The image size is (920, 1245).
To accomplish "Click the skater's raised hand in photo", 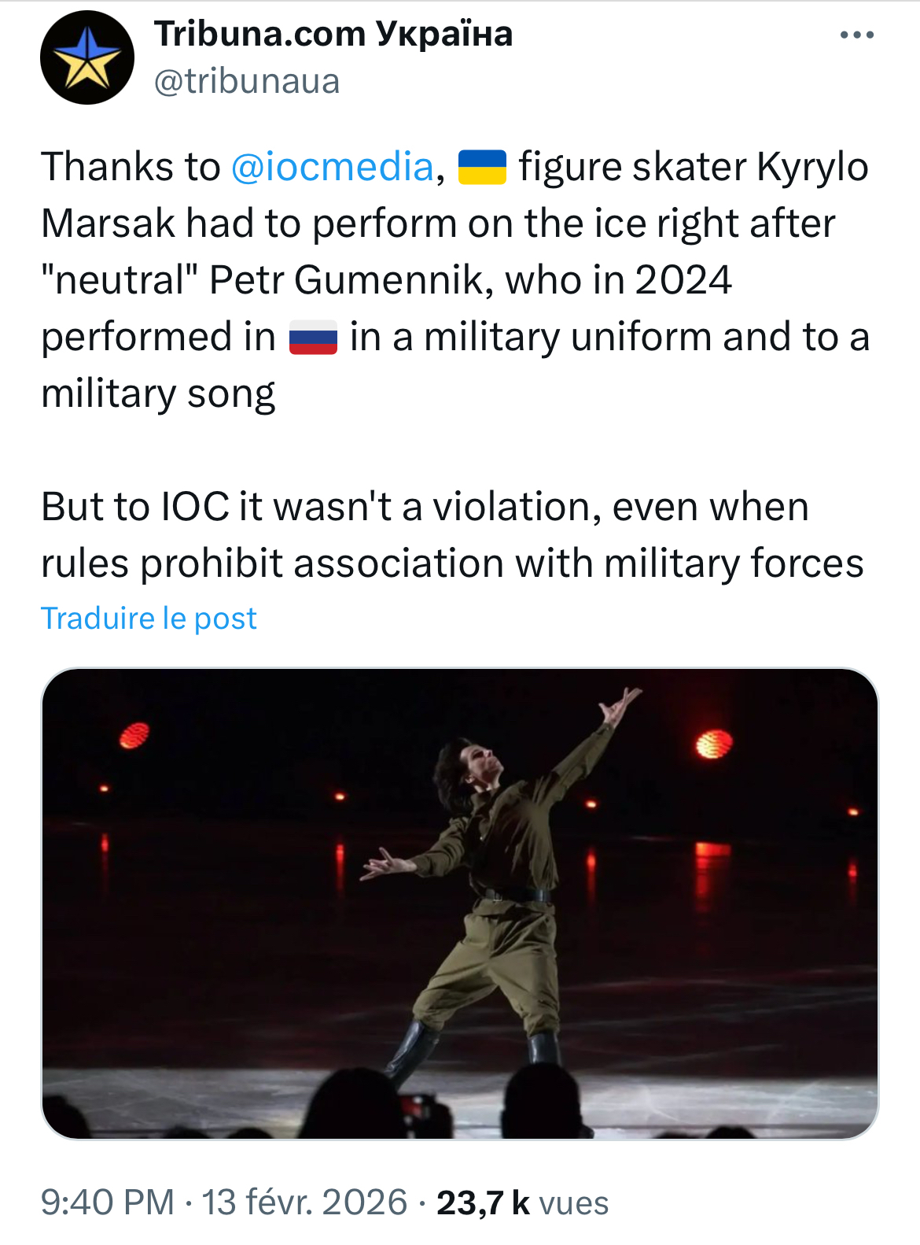I will point(623,703).
